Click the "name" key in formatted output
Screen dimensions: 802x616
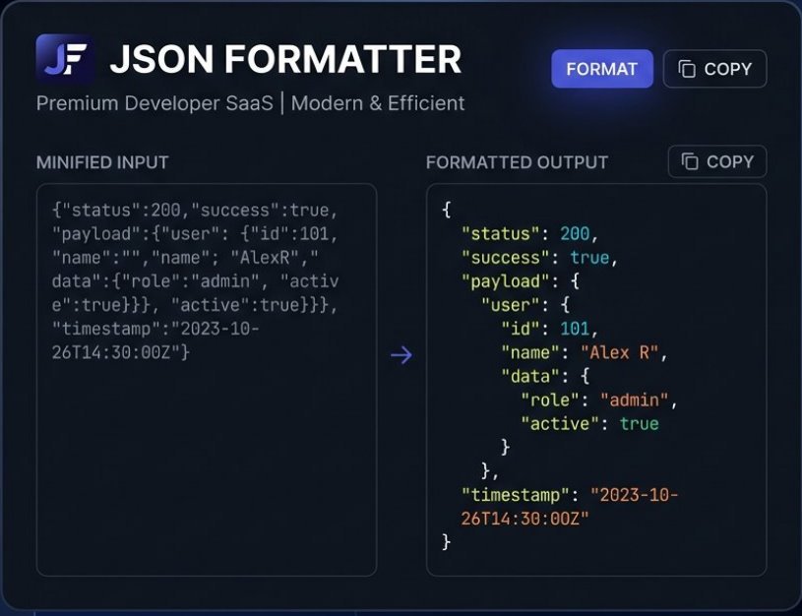(x=530, y=352)
